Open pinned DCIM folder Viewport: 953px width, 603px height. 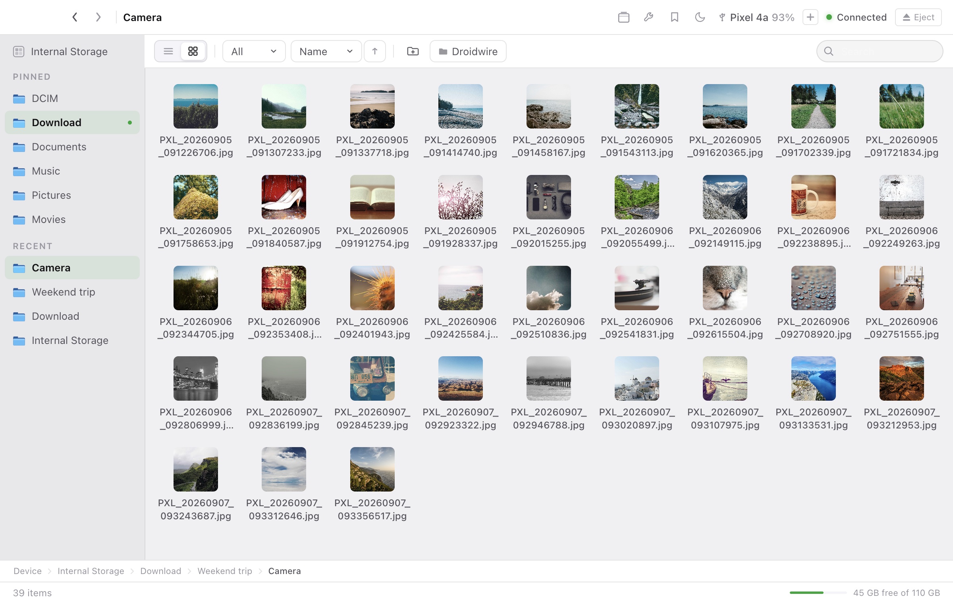72,98
